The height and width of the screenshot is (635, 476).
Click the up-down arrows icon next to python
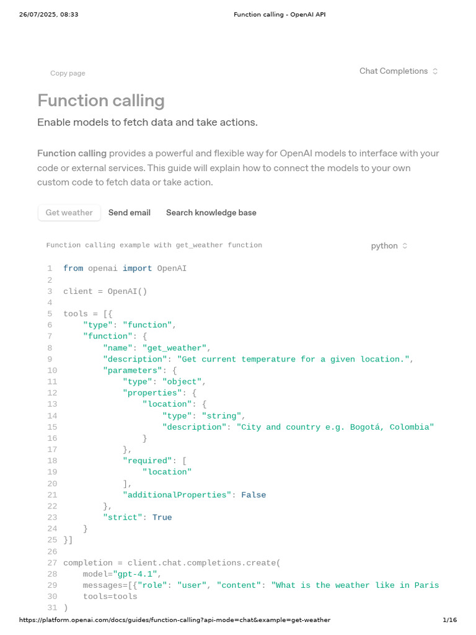click(405, 246)
